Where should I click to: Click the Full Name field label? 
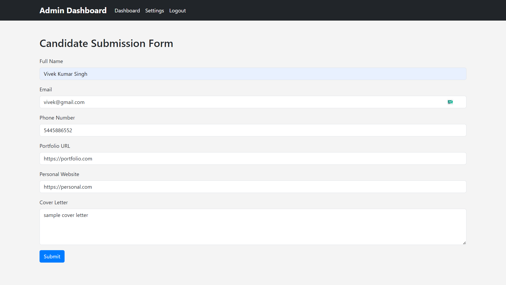(x=51, y=61)
